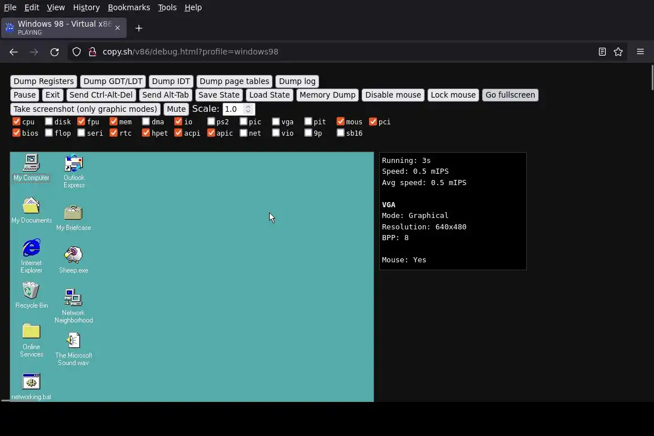The height and width of the screenshot is (436, 654).
Task: Click the Dump log button
Action: (297, 81)
